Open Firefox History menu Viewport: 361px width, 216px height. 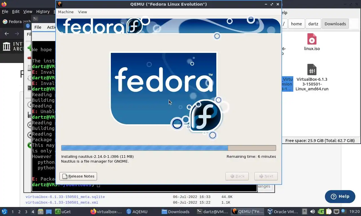pyautogui.click(x=43, y=12)
